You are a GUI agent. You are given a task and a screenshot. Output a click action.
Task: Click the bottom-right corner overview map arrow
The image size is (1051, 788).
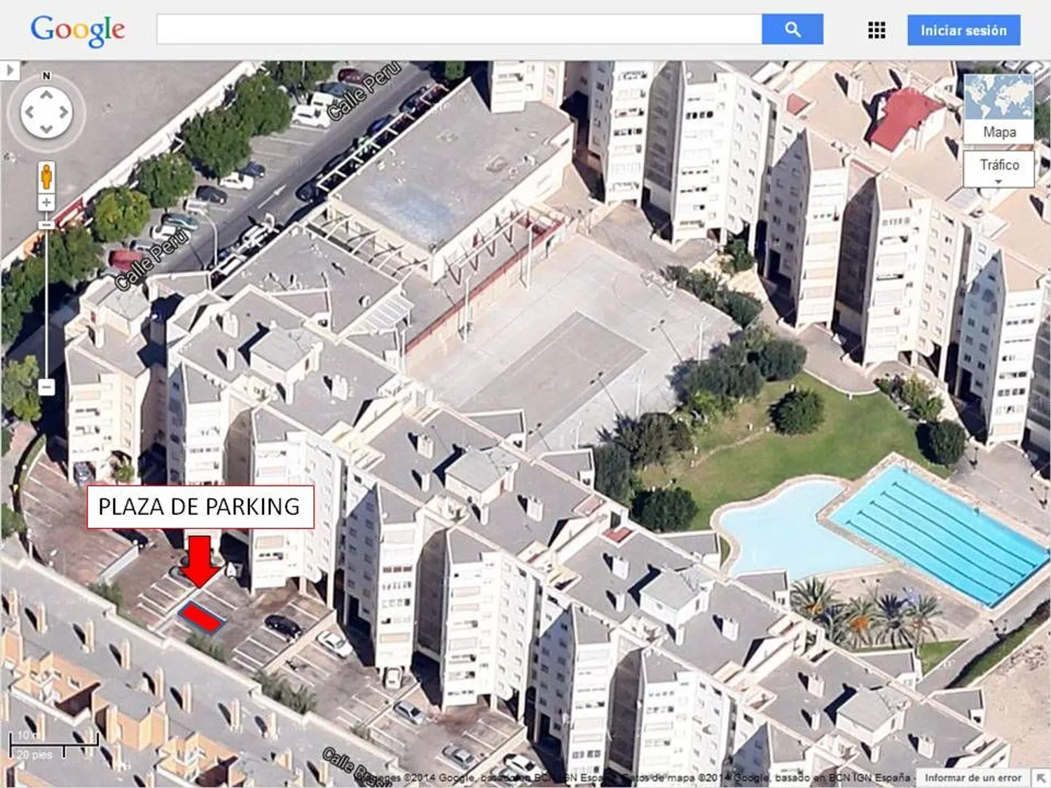click(1041, 777)
